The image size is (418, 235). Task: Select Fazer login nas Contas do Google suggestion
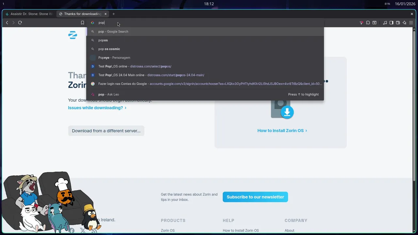point(205,84)
